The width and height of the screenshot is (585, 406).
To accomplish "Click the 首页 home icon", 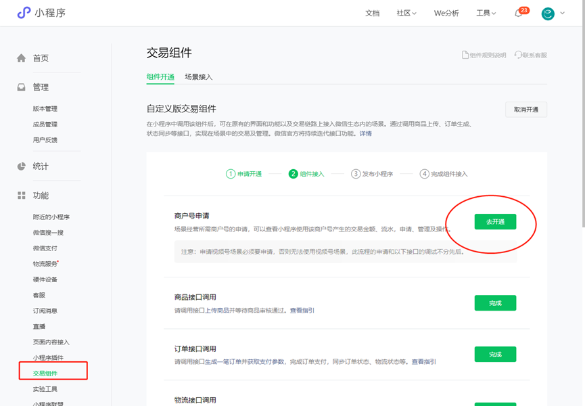I will point(22,58).
